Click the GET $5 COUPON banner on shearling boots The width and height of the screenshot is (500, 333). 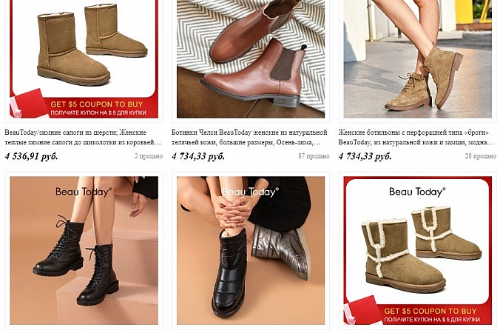coord(430,314)
